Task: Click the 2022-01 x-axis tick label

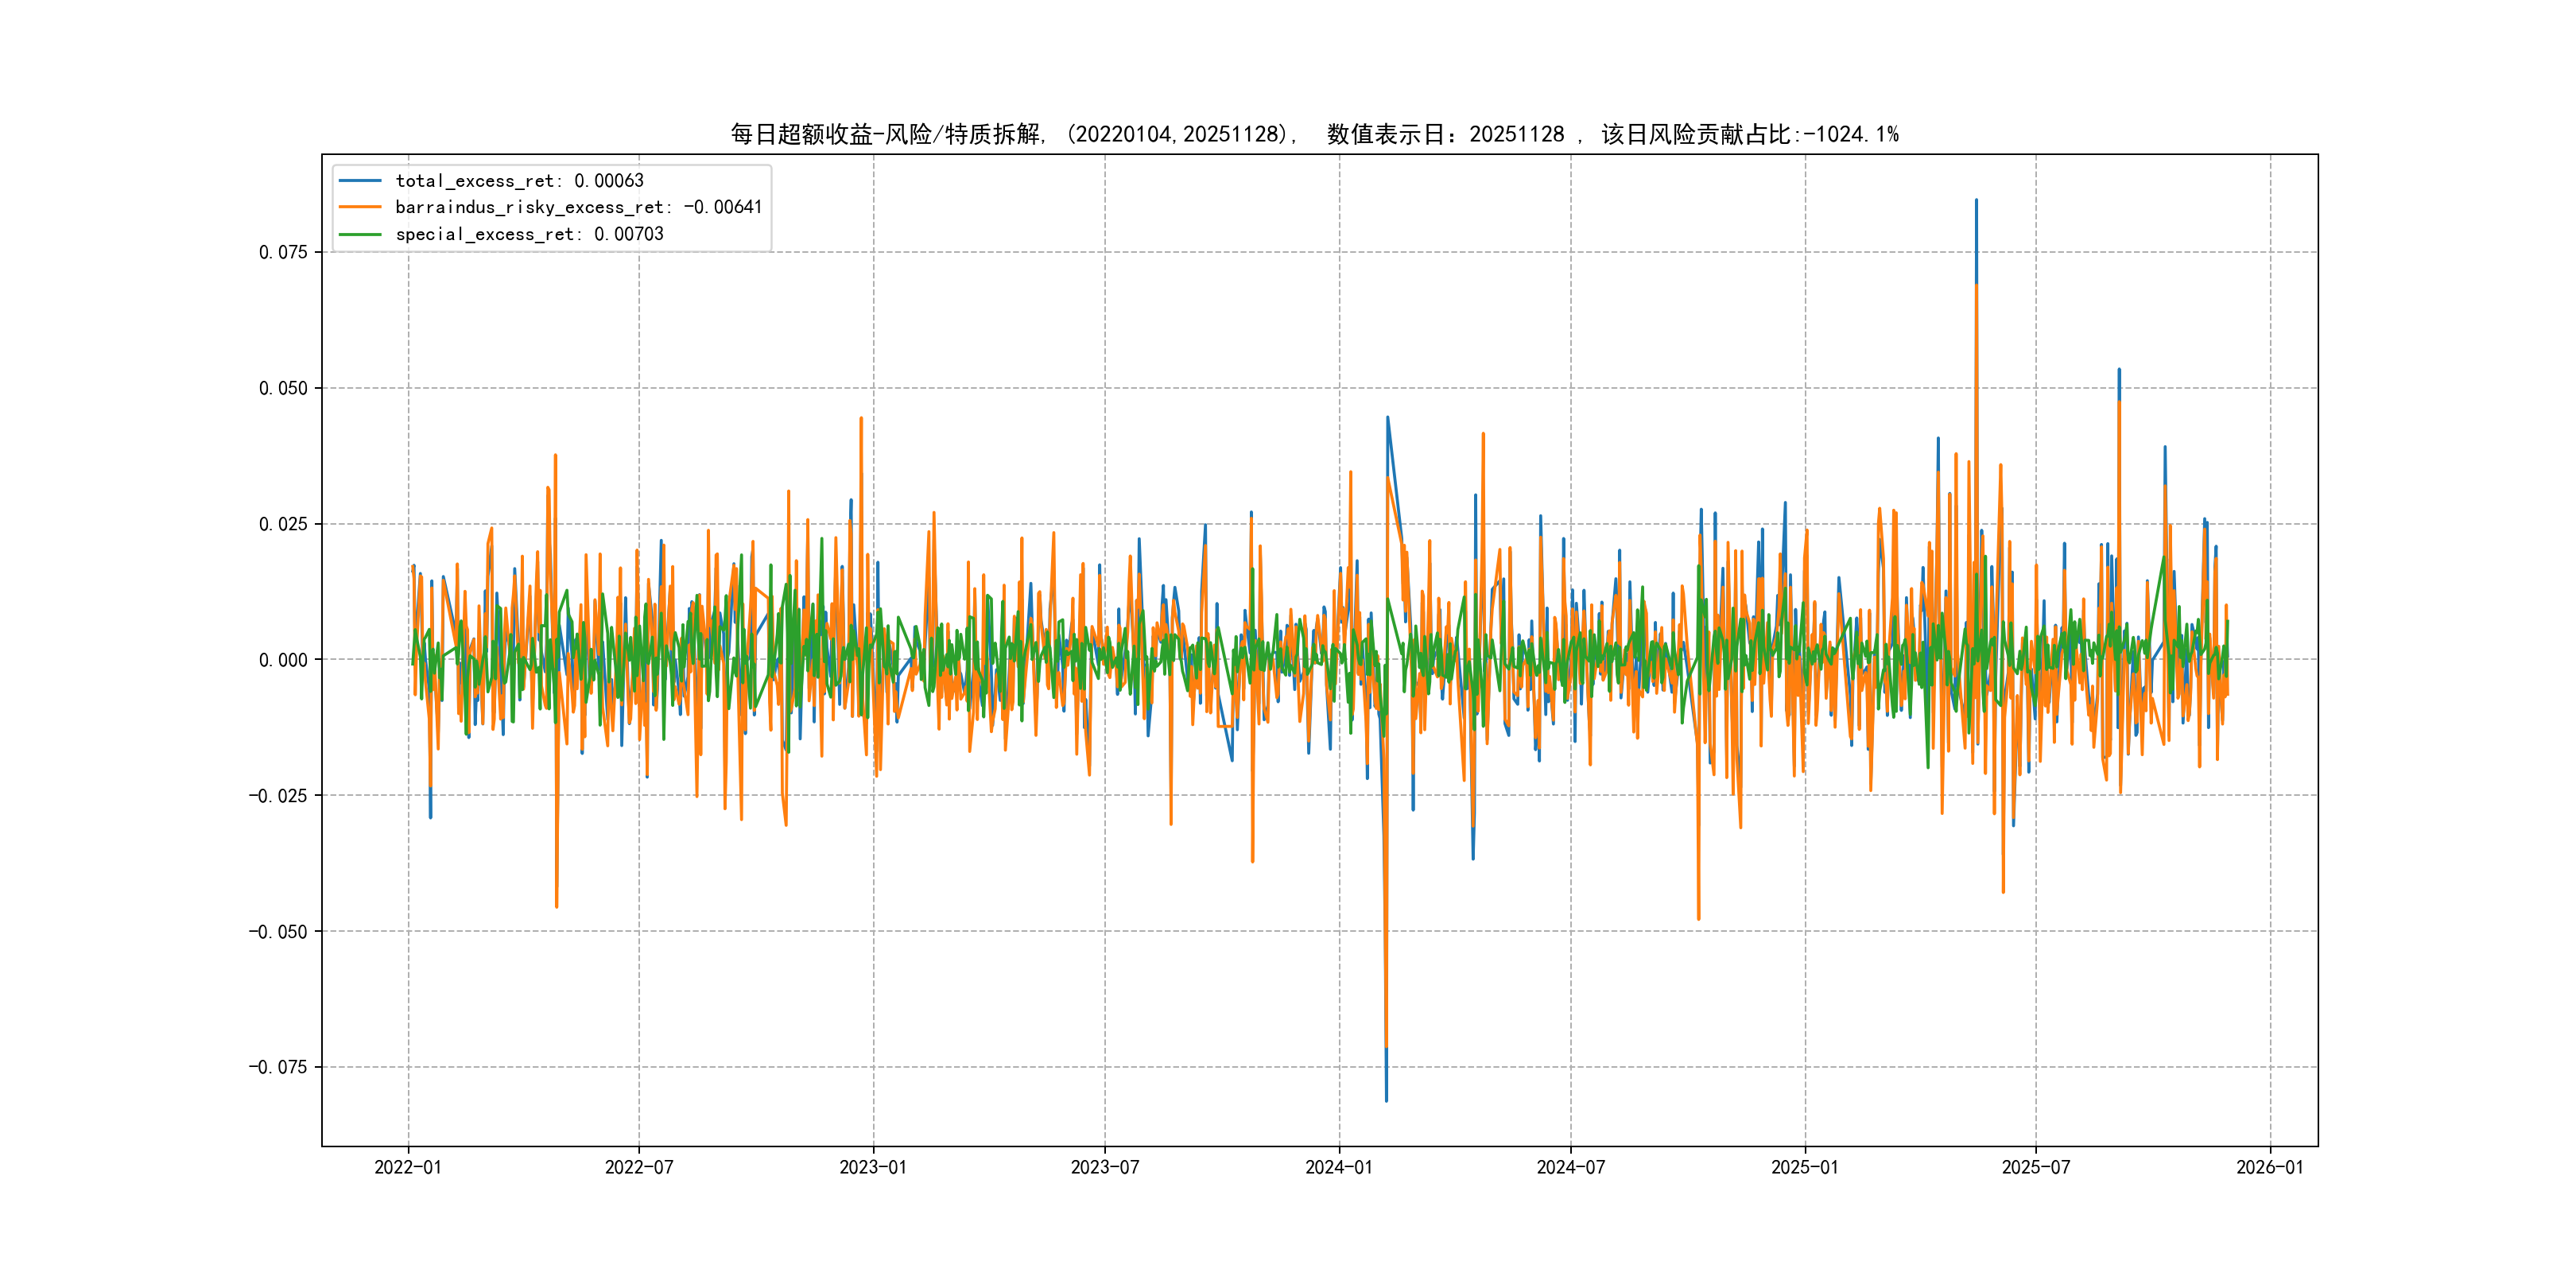Action: [408, 1167]
